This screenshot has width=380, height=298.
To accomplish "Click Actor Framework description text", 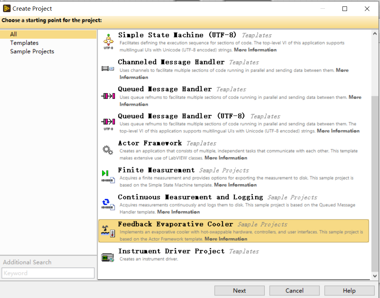I will point(239,154).
